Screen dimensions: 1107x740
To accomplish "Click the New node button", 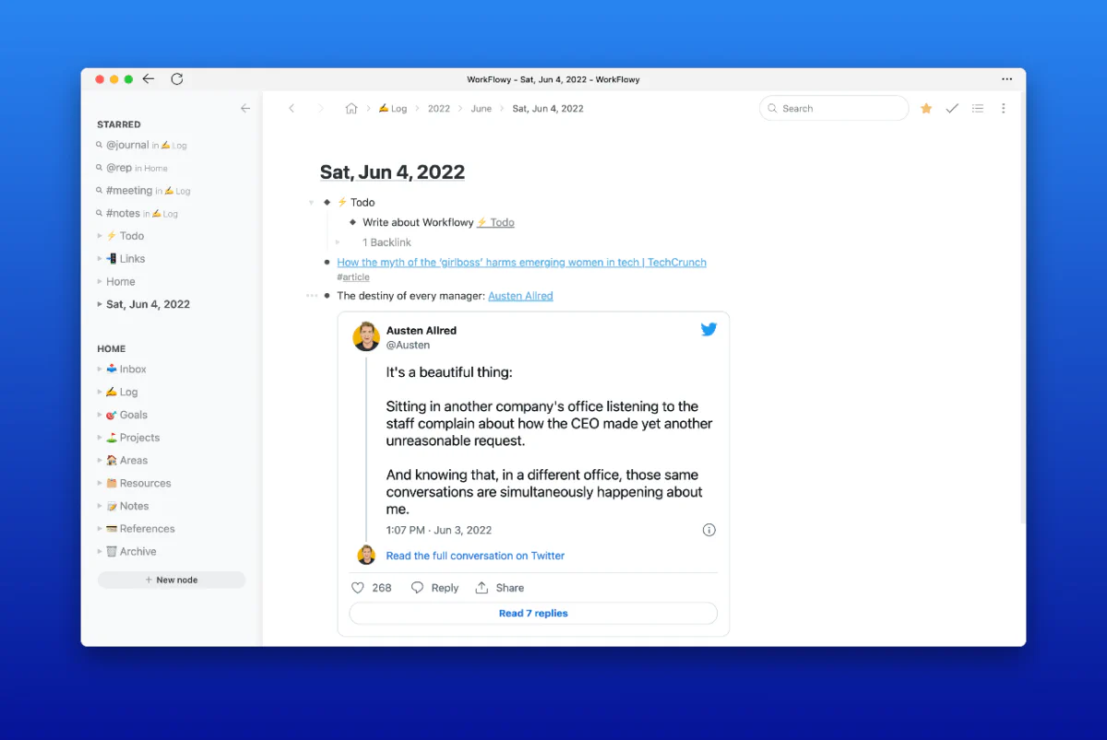I will pyautogui.click(x=172, y=580).
